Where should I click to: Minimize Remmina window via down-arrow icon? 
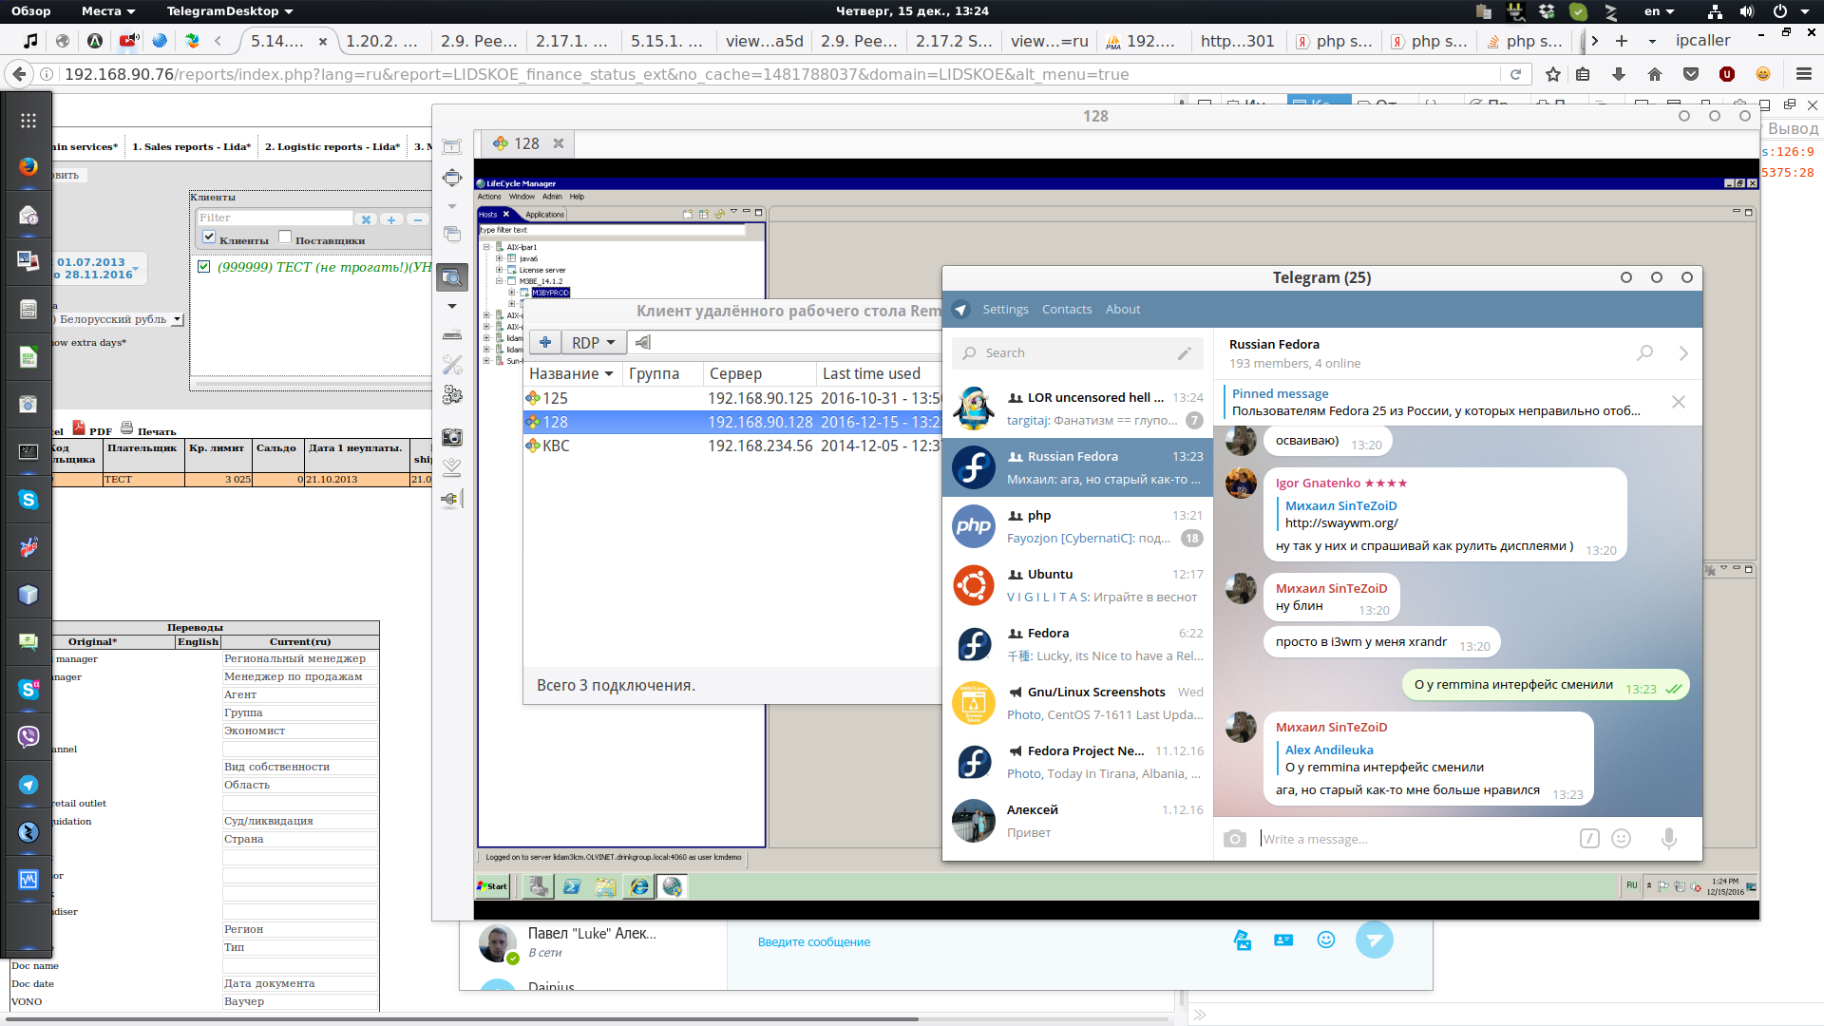pyautogui.click(x=452, y=467)
